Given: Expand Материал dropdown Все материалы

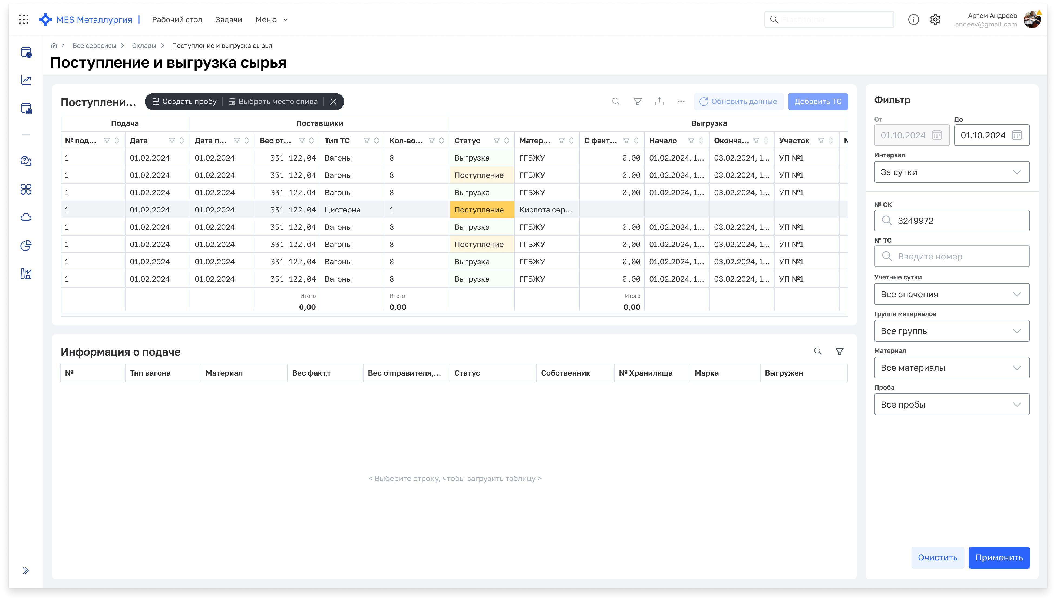Looking at the screenshot, I should 952,368.
